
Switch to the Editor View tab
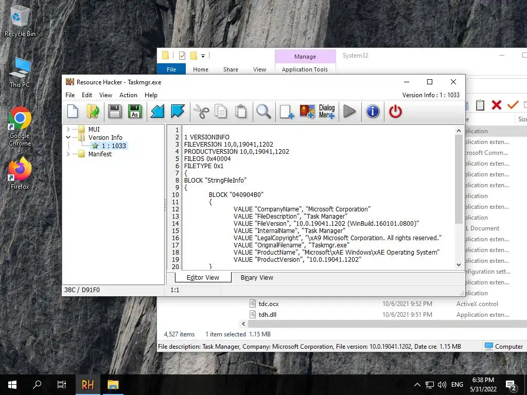tap(203, 277)
